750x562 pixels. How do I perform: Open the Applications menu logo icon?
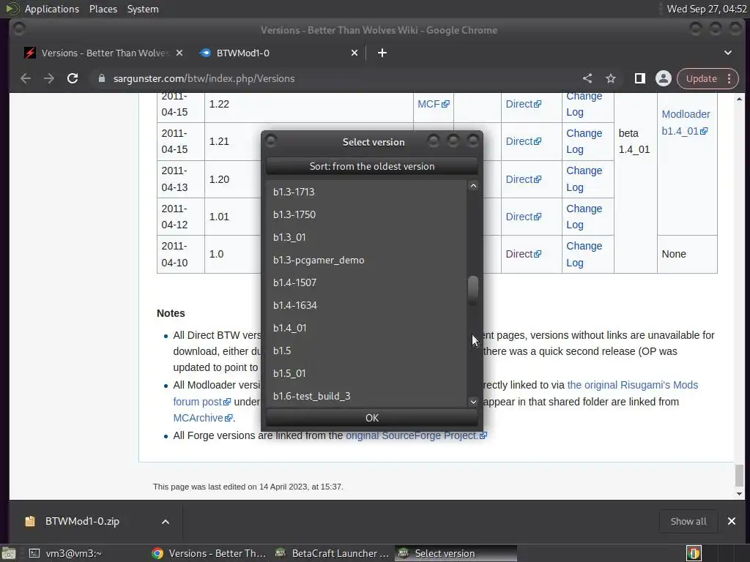coord(12,9)
